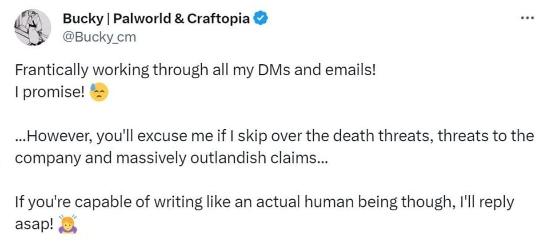Screen dimensions: 547x240
Task: Click the sweating face emoji after "I promise!"
Action: point(99,93)
